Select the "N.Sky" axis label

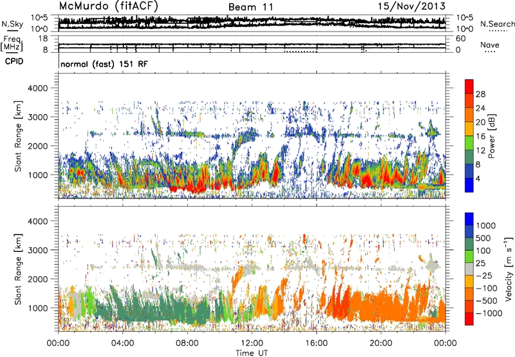pyautogui.click(x=12, y=24)
